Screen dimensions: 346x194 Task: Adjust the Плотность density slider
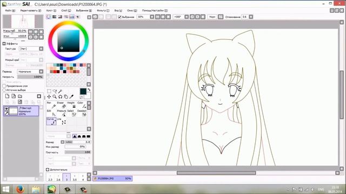78,152
